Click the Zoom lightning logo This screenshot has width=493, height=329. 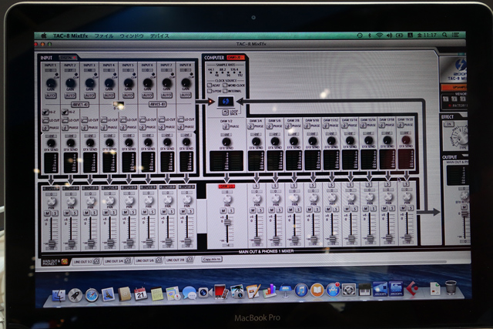(x=461, y=65)
